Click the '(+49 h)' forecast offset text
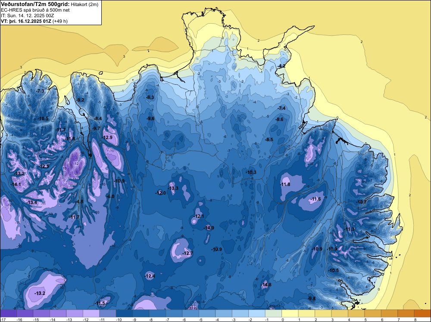Image resolution: width=431 pixels, height=322 pixels. (x=60, y=21)
